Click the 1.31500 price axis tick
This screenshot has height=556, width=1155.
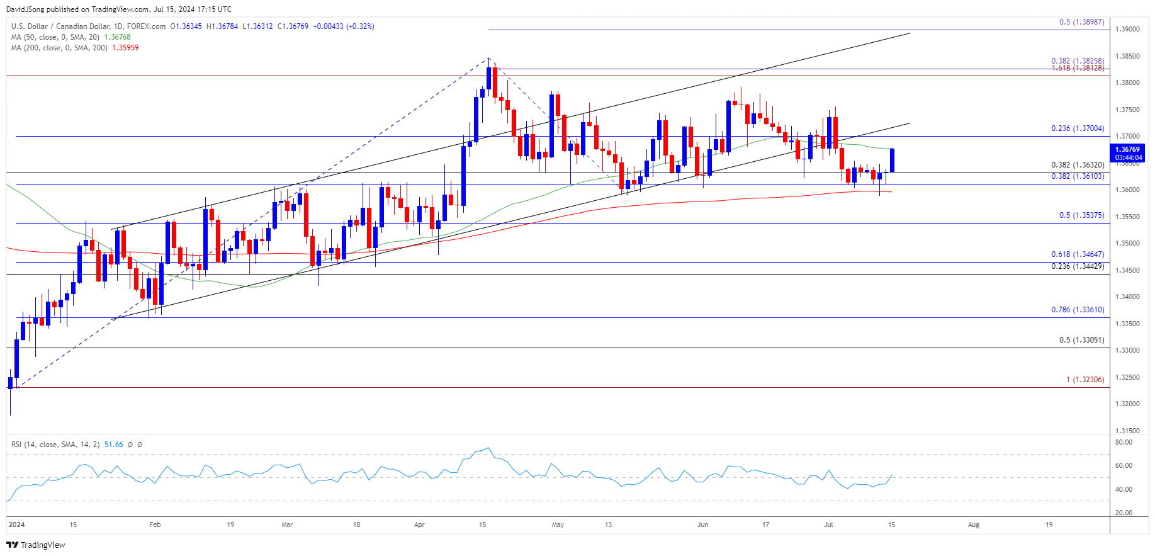point(1127,431)
